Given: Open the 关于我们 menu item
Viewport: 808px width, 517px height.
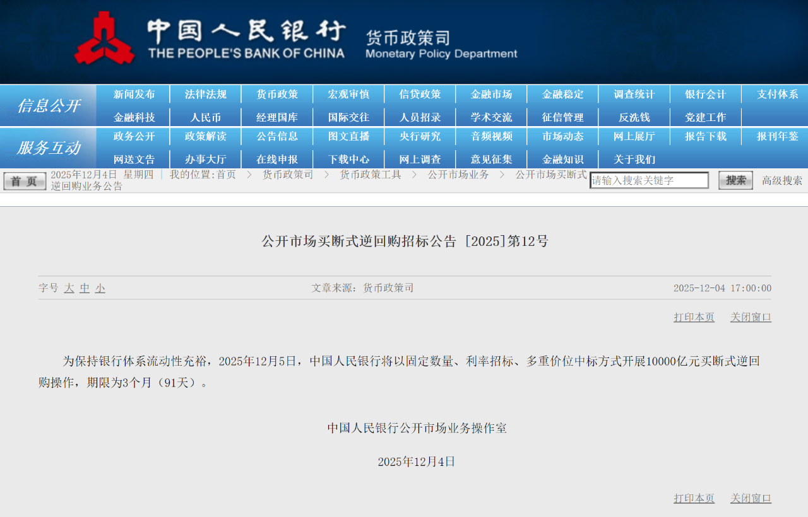Looking at the screenshot, I should click(634, 159).
